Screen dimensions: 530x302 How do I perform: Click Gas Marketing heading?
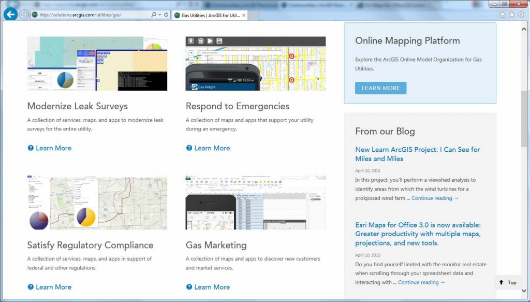point(216,245)
